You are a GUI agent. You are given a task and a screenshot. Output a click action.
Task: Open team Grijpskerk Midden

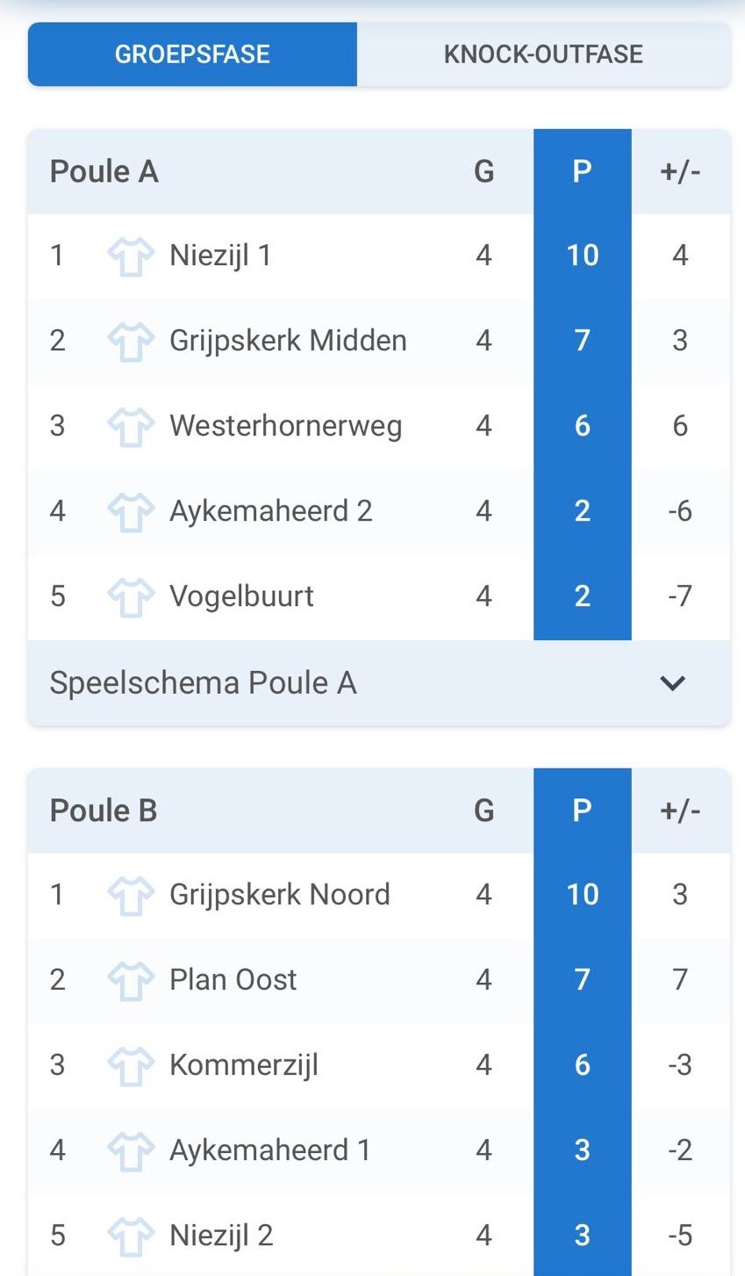tap(288, 341)
